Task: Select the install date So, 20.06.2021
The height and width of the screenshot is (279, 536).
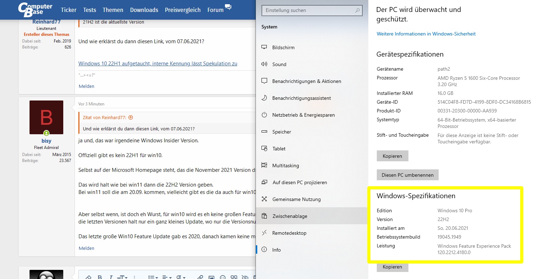Action: click(453, 228)
